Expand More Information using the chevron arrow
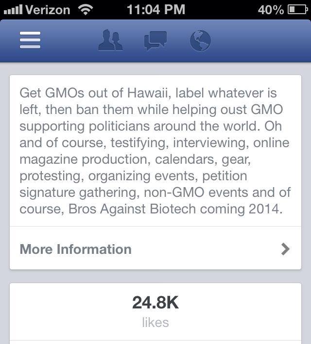 [285, 249]
